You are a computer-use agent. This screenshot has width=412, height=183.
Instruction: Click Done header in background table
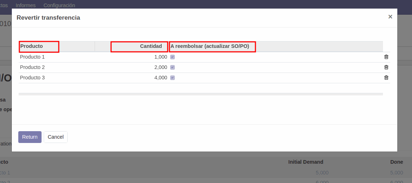click(x=397, y=162)
